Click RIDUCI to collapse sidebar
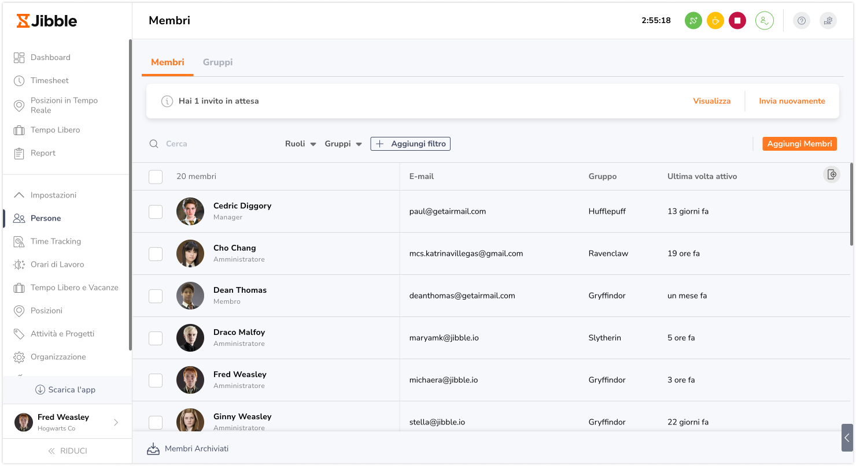Image resolution: width=856 pixels, height=466 pixels. [68, 451]
